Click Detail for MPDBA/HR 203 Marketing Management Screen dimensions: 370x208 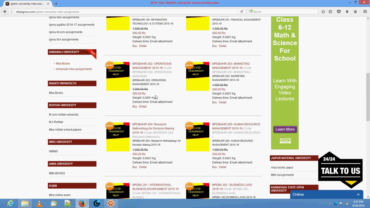[223, 102]
